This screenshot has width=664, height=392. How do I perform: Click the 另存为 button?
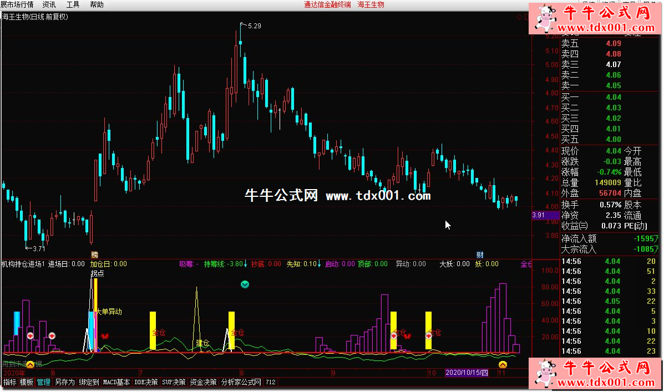click(x=65, y=382)
